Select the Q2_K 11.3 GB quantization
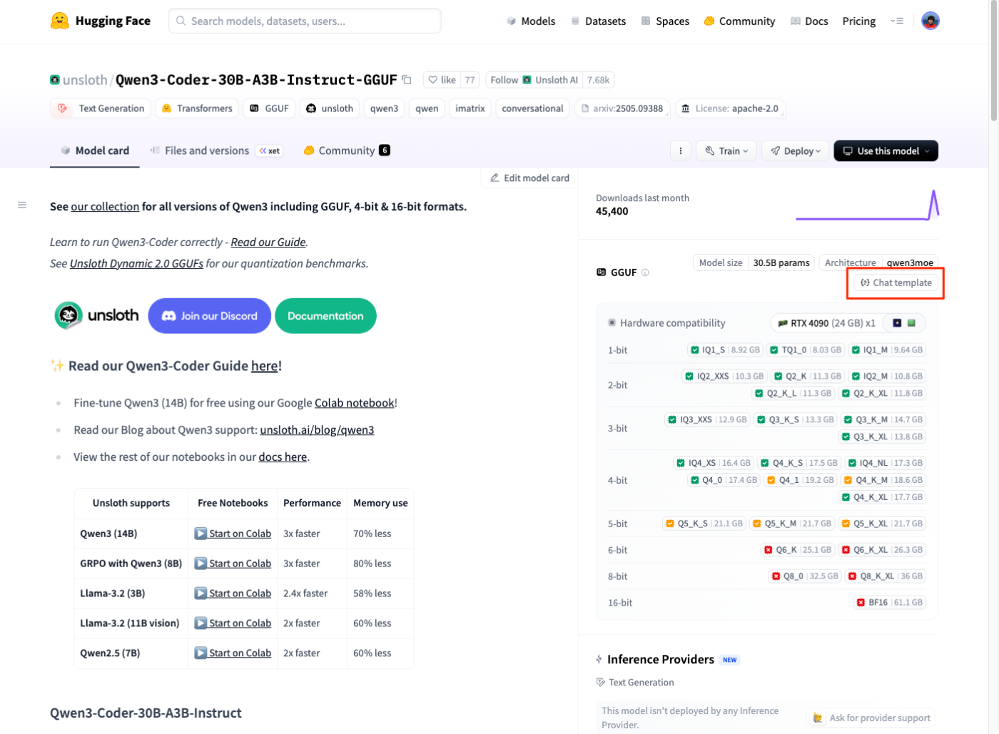 [x=807, y=376]
